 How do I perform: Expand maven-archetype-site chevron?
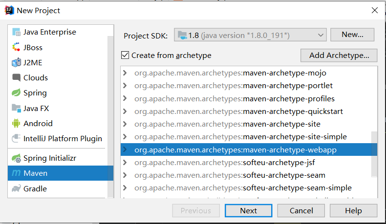(125, 124)
